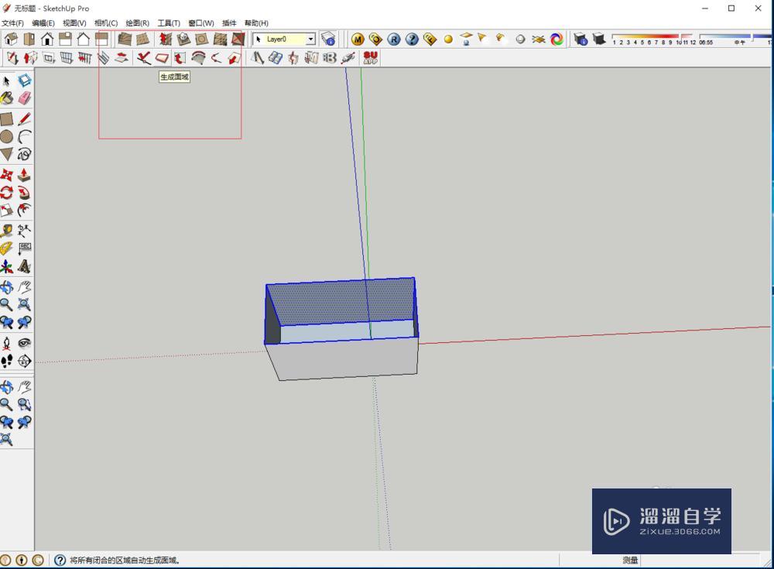Select the Freehand scribble tool
The width and height of the screenshot is (774, 569).
[24, 154]
